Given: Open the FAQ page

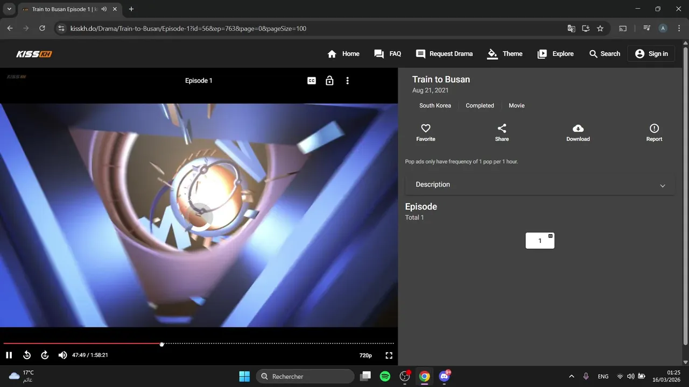Looking at the screenshot, I should 388,54.
